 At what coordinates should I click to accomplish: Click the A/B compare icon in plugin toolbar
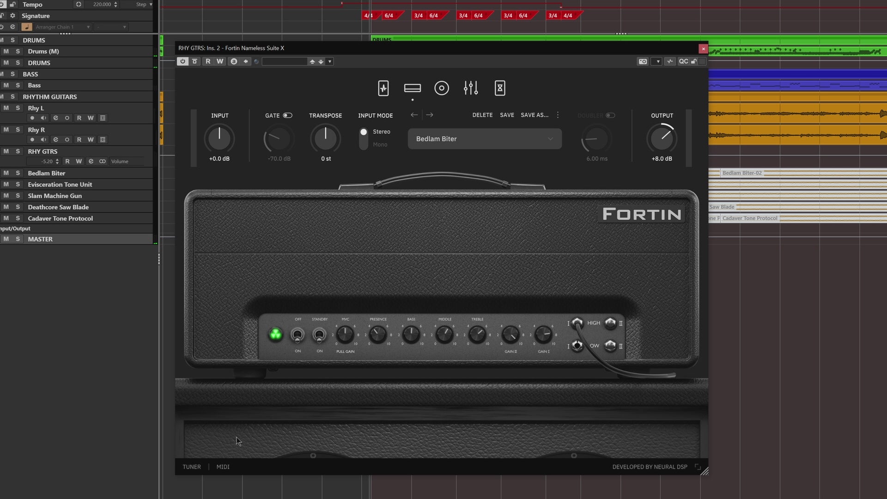pos(234,61)
